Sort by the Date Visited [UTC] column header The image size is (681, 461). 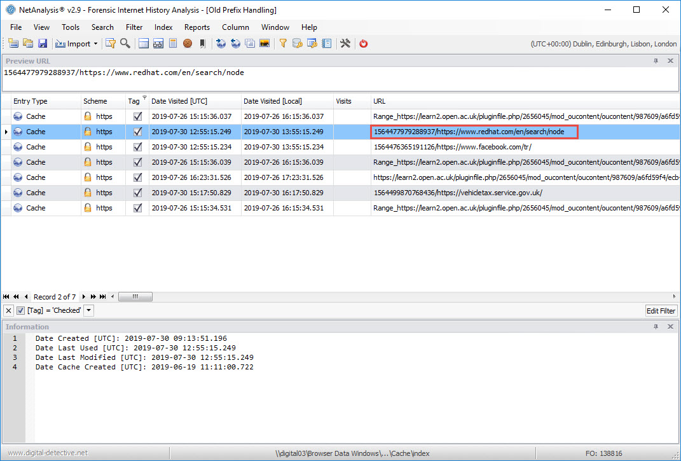pyautogui.click(x=195, y=101)
